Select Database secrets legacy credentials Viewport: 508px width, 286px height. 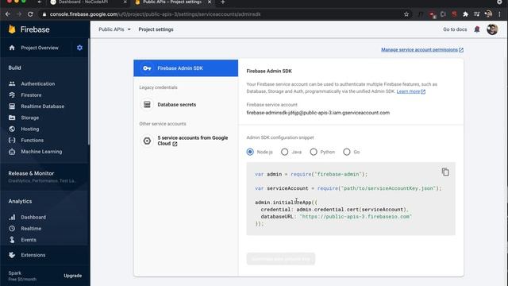pos(176,105)
